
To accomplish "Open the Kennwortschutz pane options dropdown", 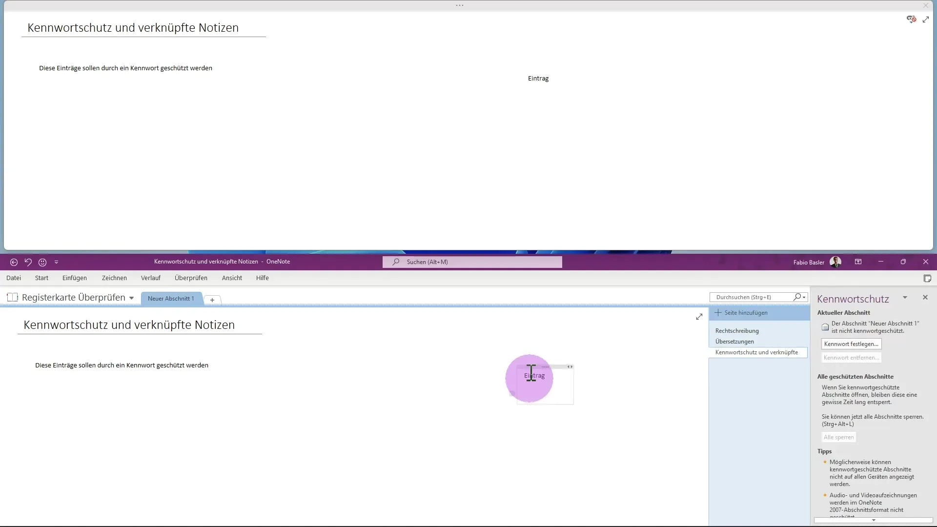I will tap(905, 298).
